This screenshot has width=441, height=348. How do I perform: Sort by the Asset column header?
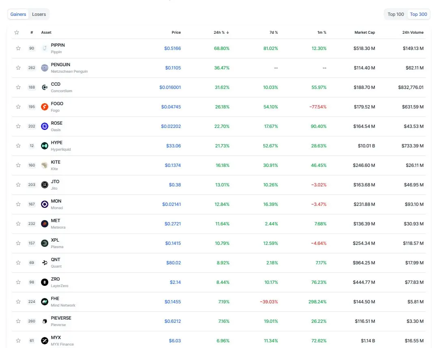pyautogui.click(x=46, y=32)
